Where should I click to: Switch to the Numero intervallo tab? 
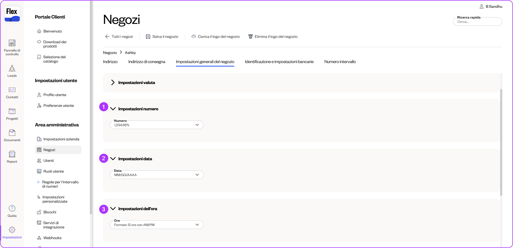(x=340, y=62)
